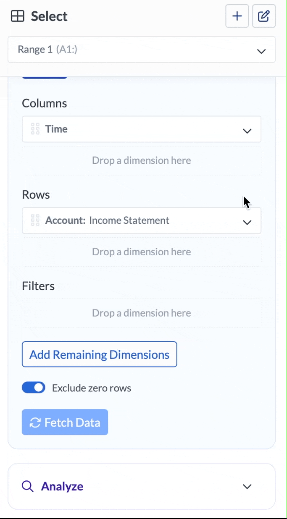Expand the Range 1 dropdown

pos(261,50)
